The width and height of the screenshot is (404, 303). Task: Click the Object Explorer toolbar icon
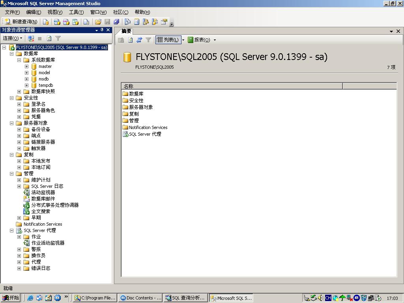coord(146,22)
